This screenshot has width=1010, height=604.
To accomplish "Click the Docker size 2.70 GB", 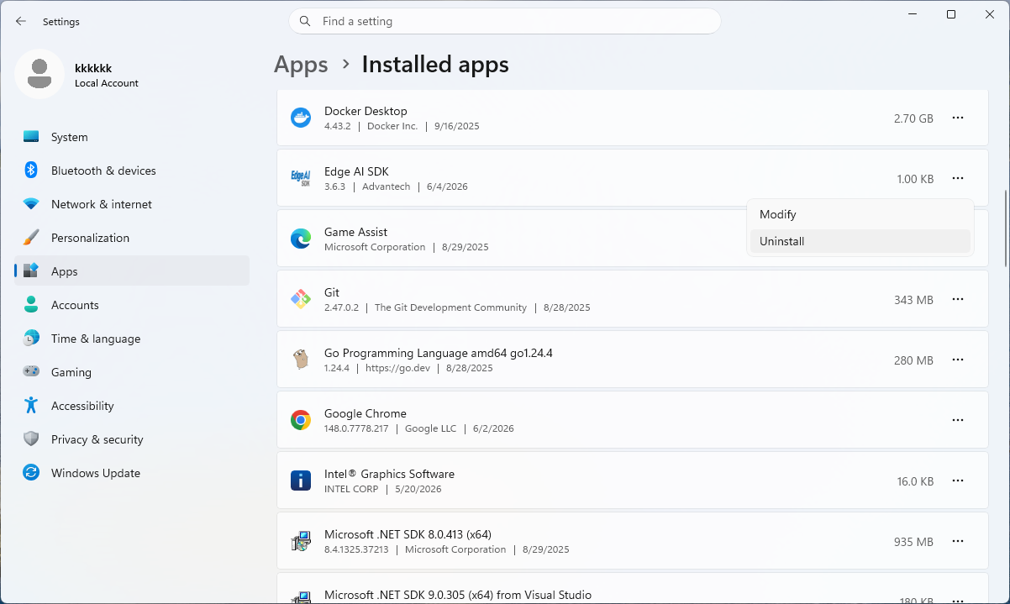I will point(913,118).
